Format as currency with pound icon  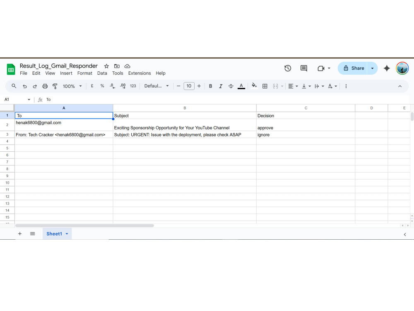tap(92, 86)
